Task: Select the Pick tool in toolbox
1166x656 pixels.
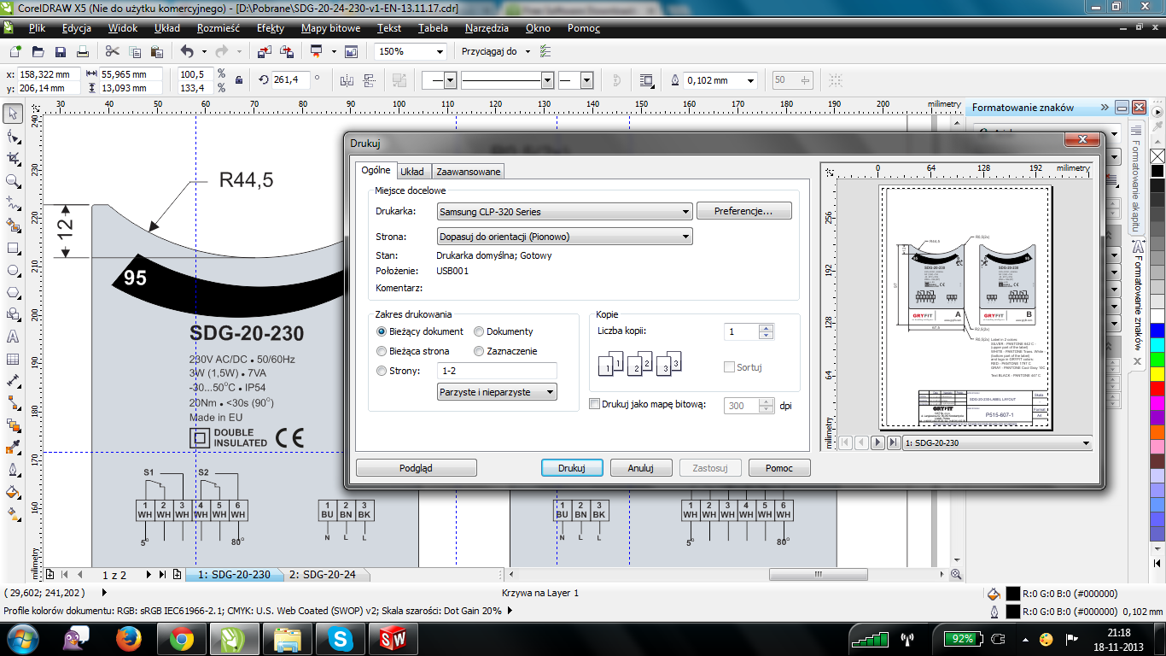Action: click(13, 114)
